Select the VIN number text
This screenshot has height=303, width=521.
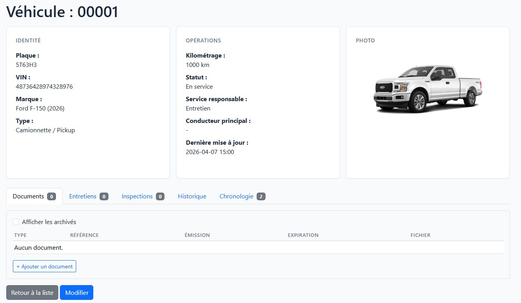(44, 86)
